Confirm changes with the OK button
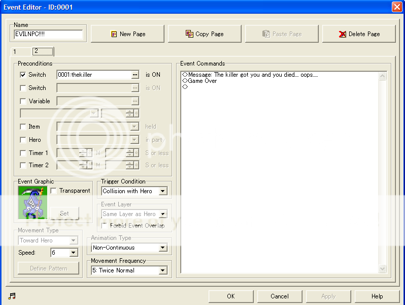The height and width of the screenshot is (305, 405). (x=230, y=296)
